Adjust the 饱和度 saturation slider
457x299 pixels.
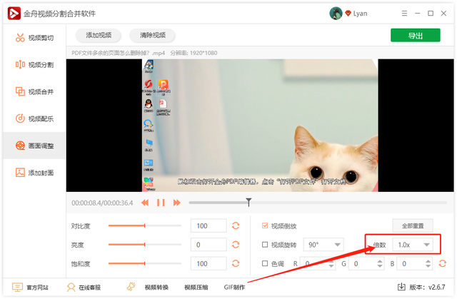point(145,263)
